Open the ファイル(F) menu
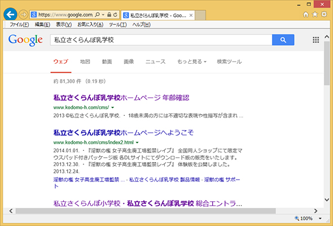Viewport: 333px width, 226px height. pyautogui.click(x=19, y=25)
